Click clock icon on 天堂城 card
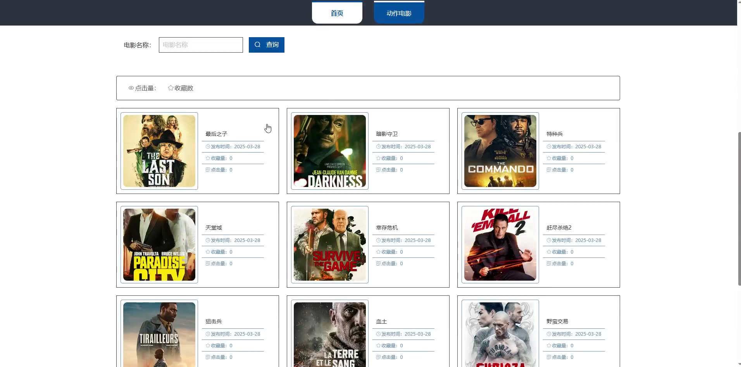 pos(208,240)
